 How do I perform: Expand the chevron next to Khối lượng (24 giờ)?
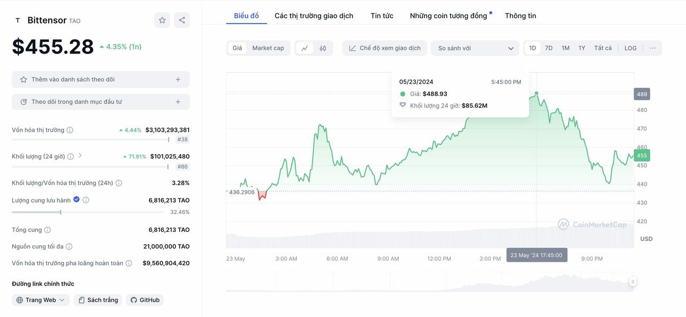80,156
